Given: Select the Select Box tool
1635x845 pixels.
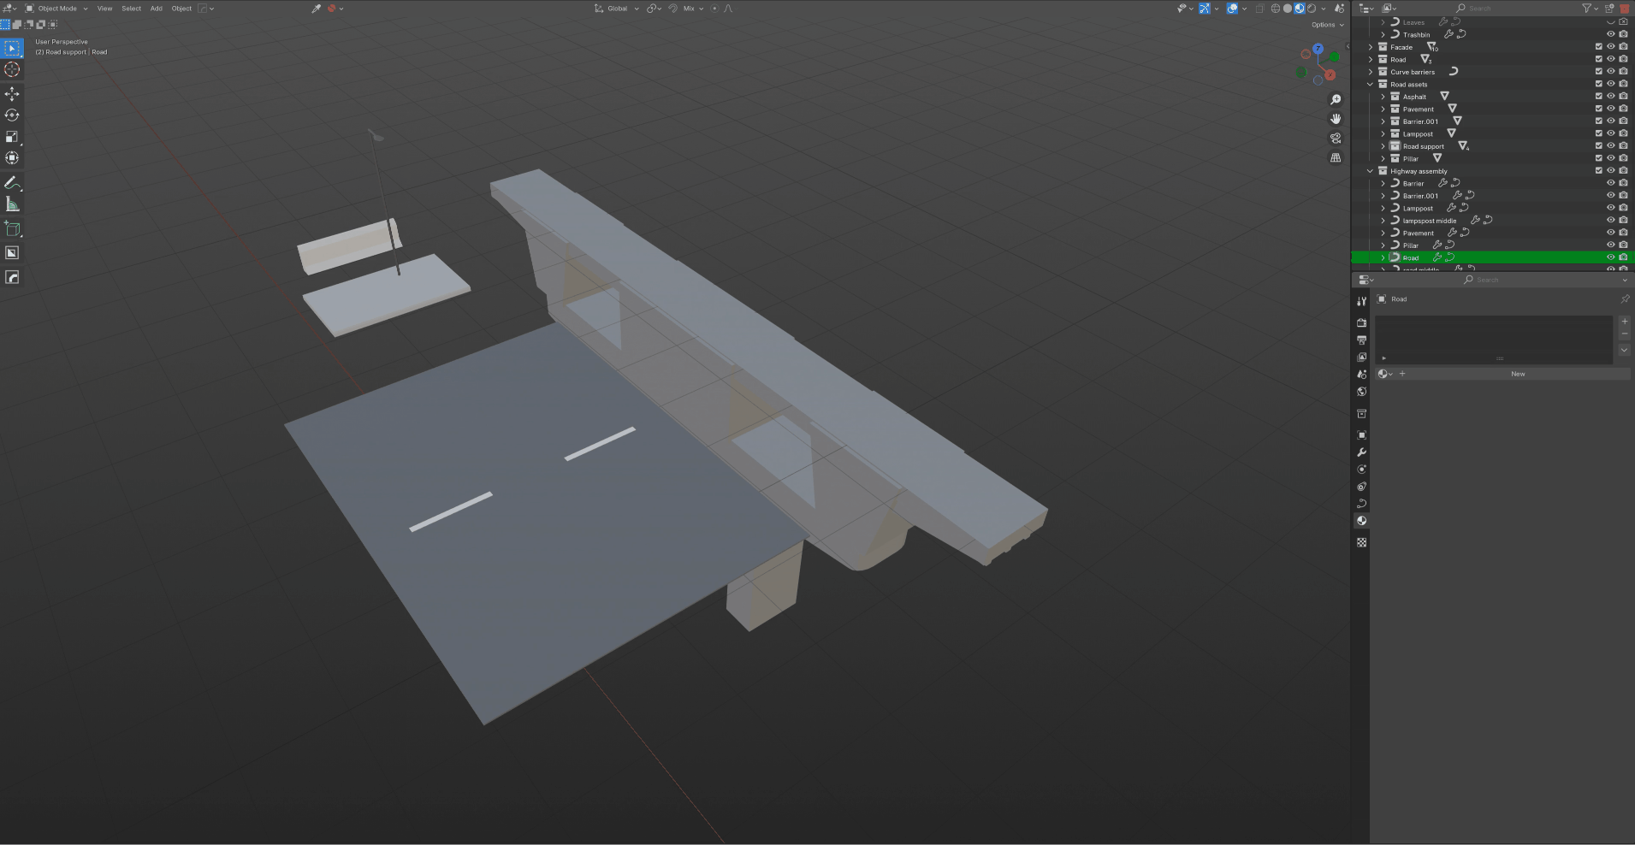Looking at the screenshot, I should [12, 48].
